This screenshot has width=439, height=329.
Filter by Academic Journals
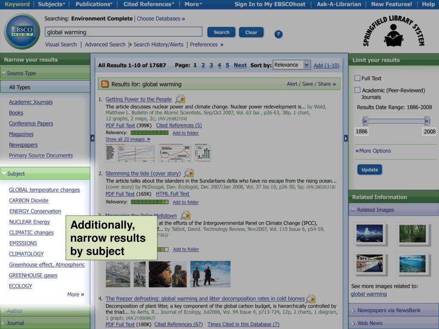pos(31,102)
